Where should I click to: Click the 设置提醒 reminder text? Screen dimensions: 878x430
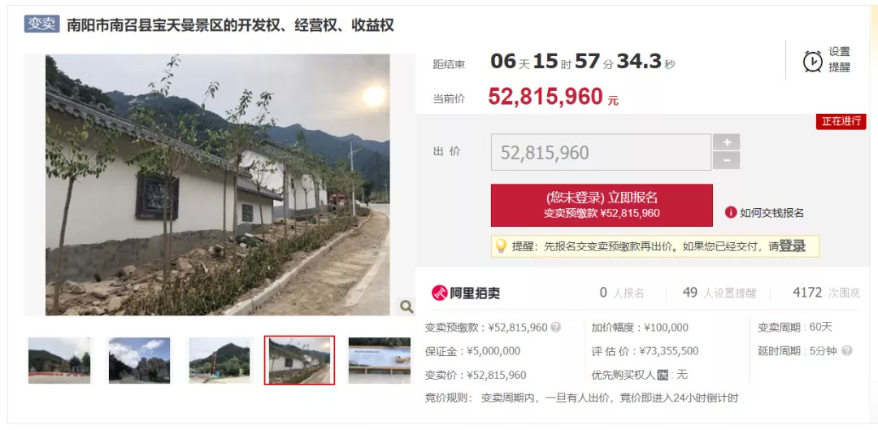839,60
